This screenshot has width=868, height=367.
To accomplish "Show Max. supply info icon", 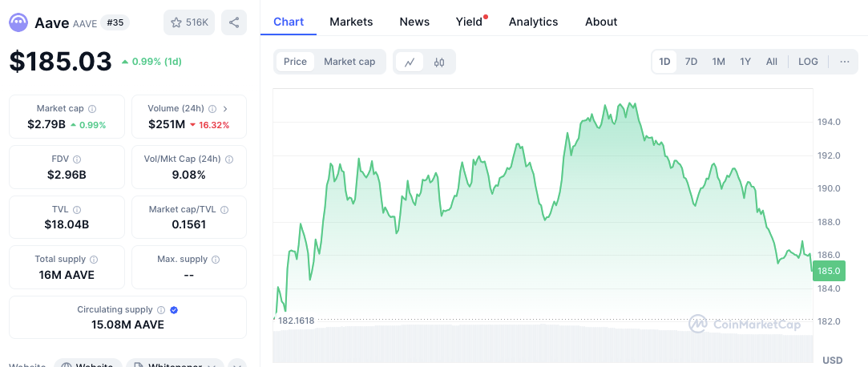I will point(216,259).
